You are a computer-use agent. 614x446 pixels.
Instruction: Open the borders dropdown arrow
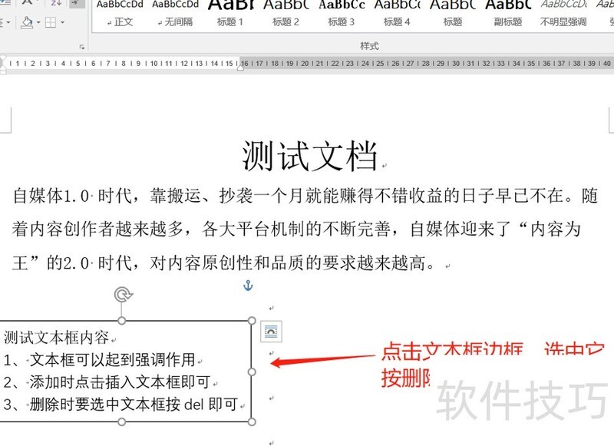(61, 23)
